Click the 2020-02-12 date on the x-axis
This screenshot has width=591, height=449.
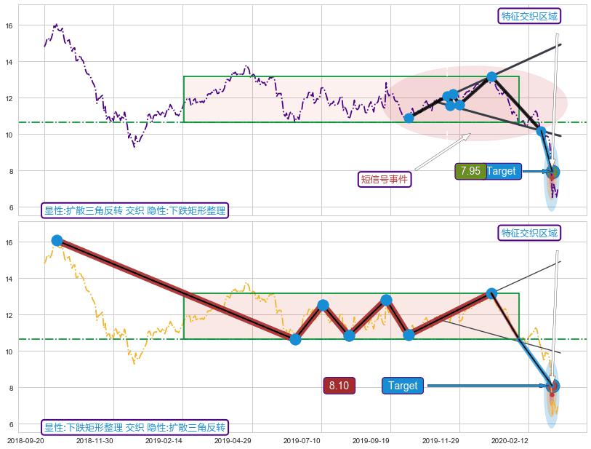509,440
